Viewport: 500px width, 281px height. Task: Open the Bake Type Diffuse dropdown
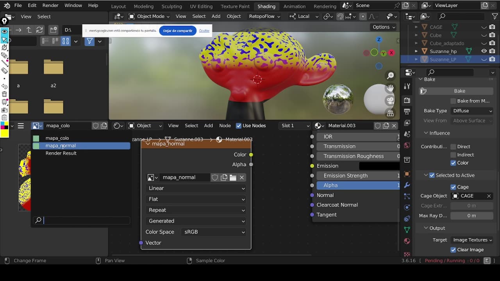(472, 111)
